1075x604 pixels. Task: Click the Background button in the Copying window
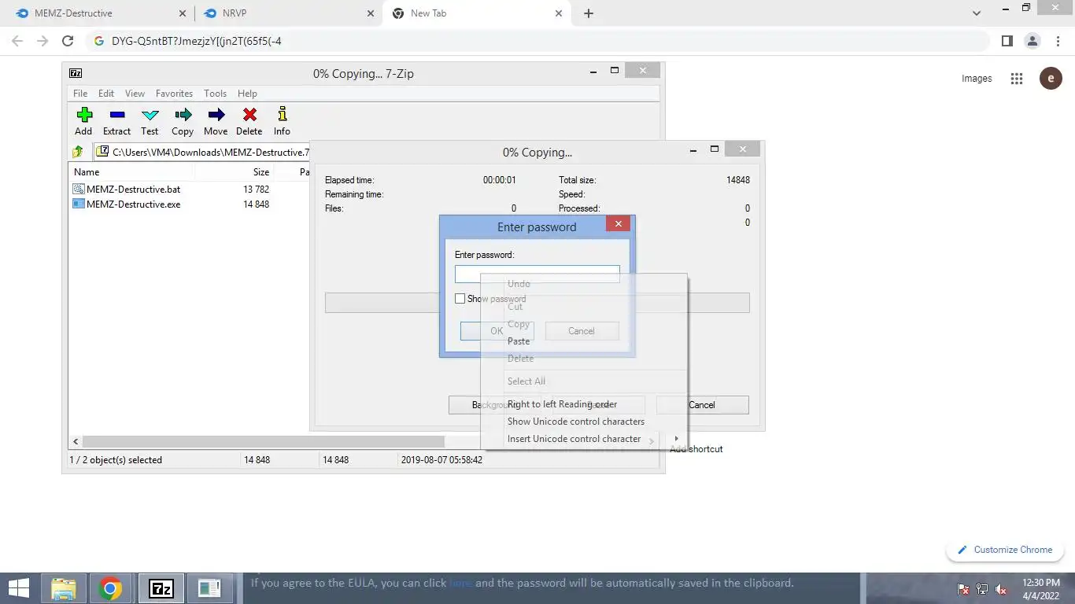[x=494, y=405]
